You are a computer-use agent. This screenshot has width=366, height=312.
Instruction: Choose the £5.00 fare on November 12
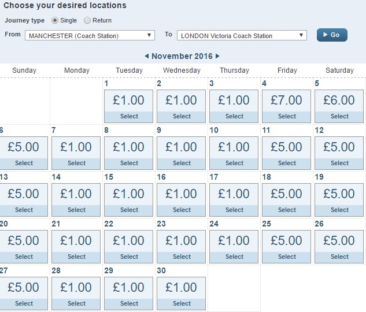tap(339, 153)
